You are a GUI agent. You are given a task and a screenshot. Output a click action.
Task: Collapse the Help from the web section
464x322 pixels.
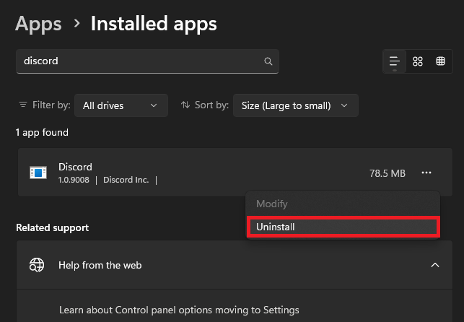coord(435,265)
